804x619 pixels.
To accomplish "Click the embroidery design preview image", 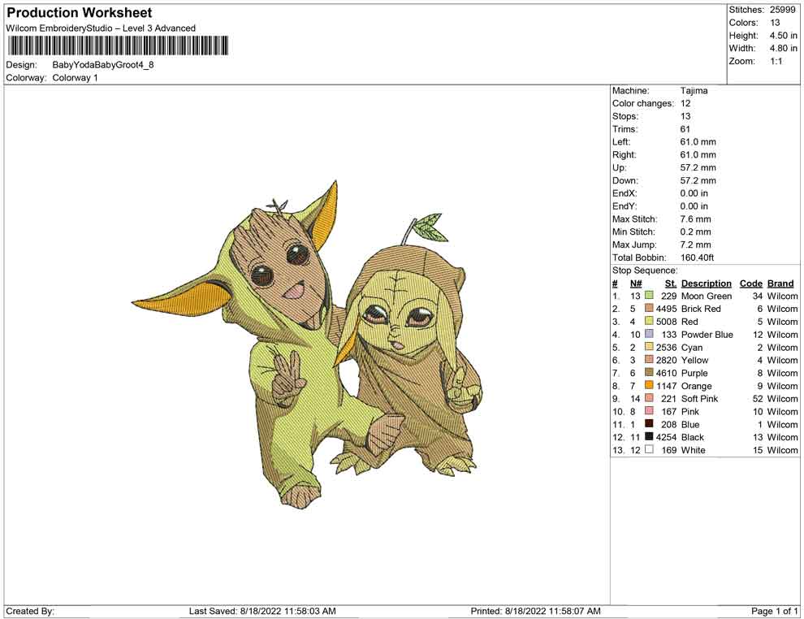I will pyautogui.click(x=307, y=344).
